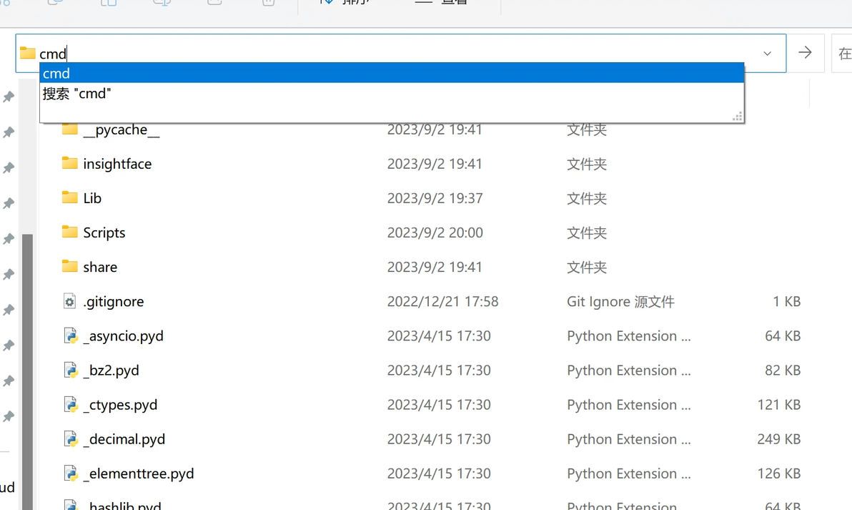Screen dimensions: 852x510
Task: Click the Lib folder icon
Action: [x=69, y=198]
